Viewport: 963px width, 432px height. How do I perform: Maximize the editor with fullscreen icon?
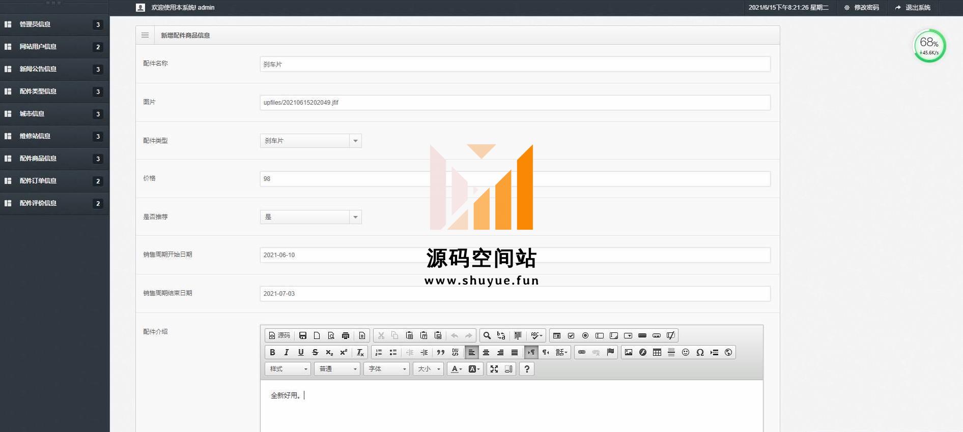494,369
